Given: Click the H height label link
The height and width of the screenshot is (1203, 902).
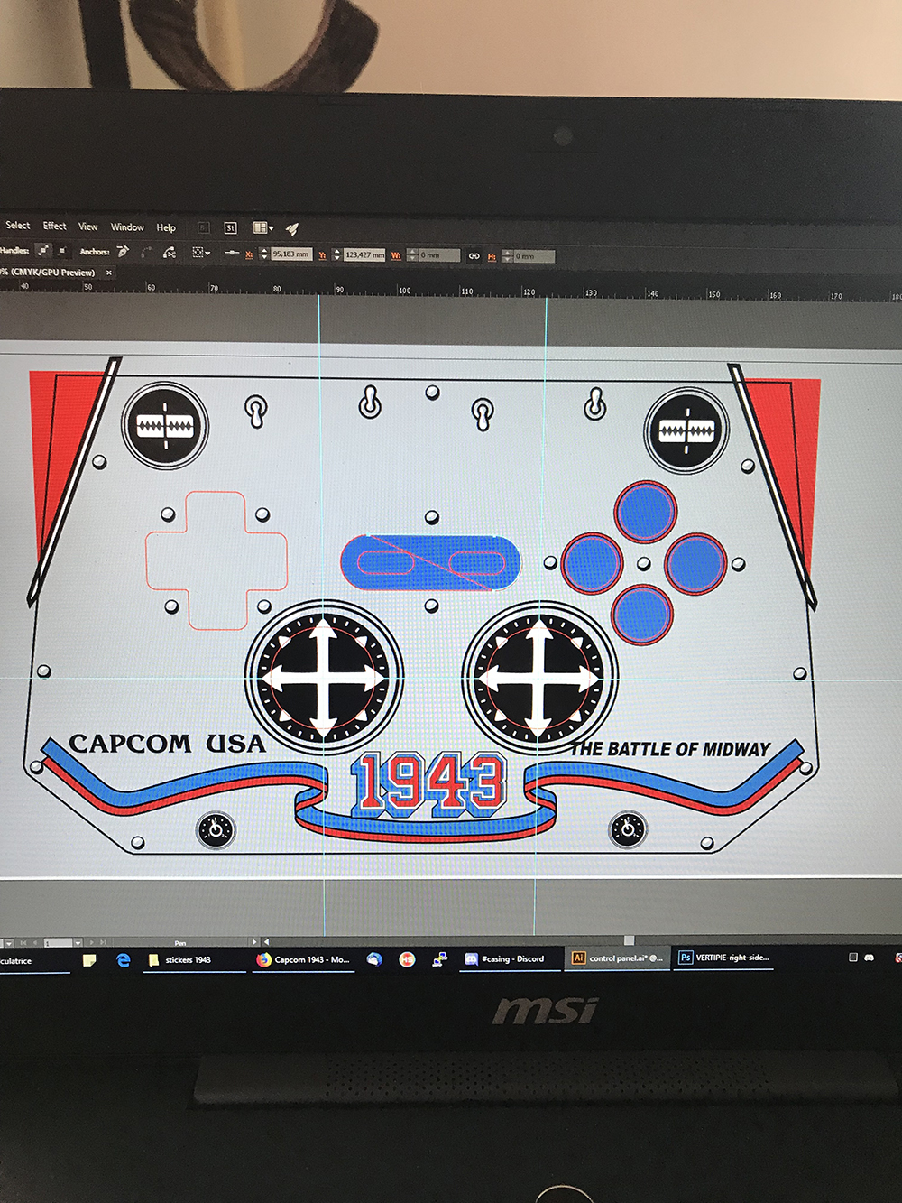Looking at the screenshot, I should point(492,256).
